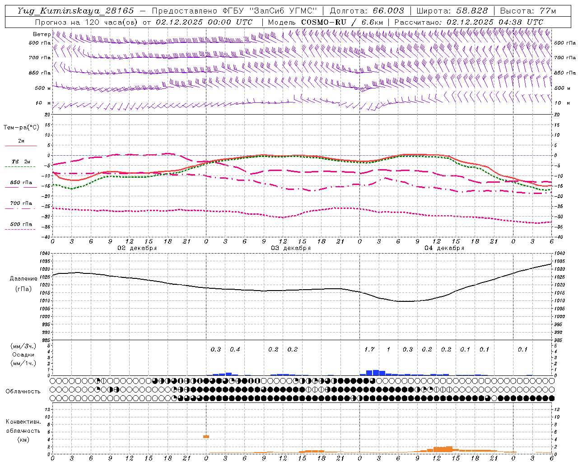Click the 'Тем-ра(°C)' temperature panel label
The width and height of the screenshot is (578, 462).
point(21,127)
